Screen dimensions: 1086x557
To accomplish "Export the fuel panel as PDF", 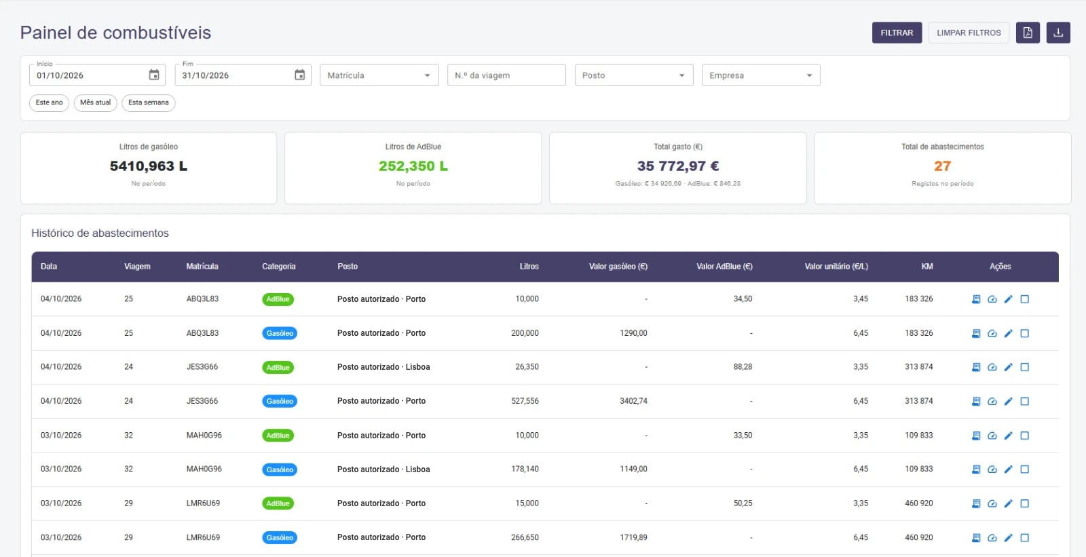I will (1028, 33).
